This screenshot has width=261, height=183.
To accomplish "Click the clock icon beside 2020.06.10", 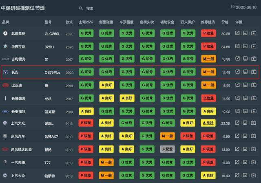I will coord(233,7).
